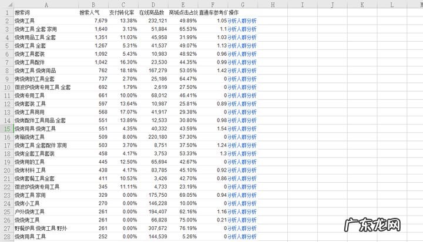Select the cell containing 13.38%
423x242 pixels.
click(123, 21)
